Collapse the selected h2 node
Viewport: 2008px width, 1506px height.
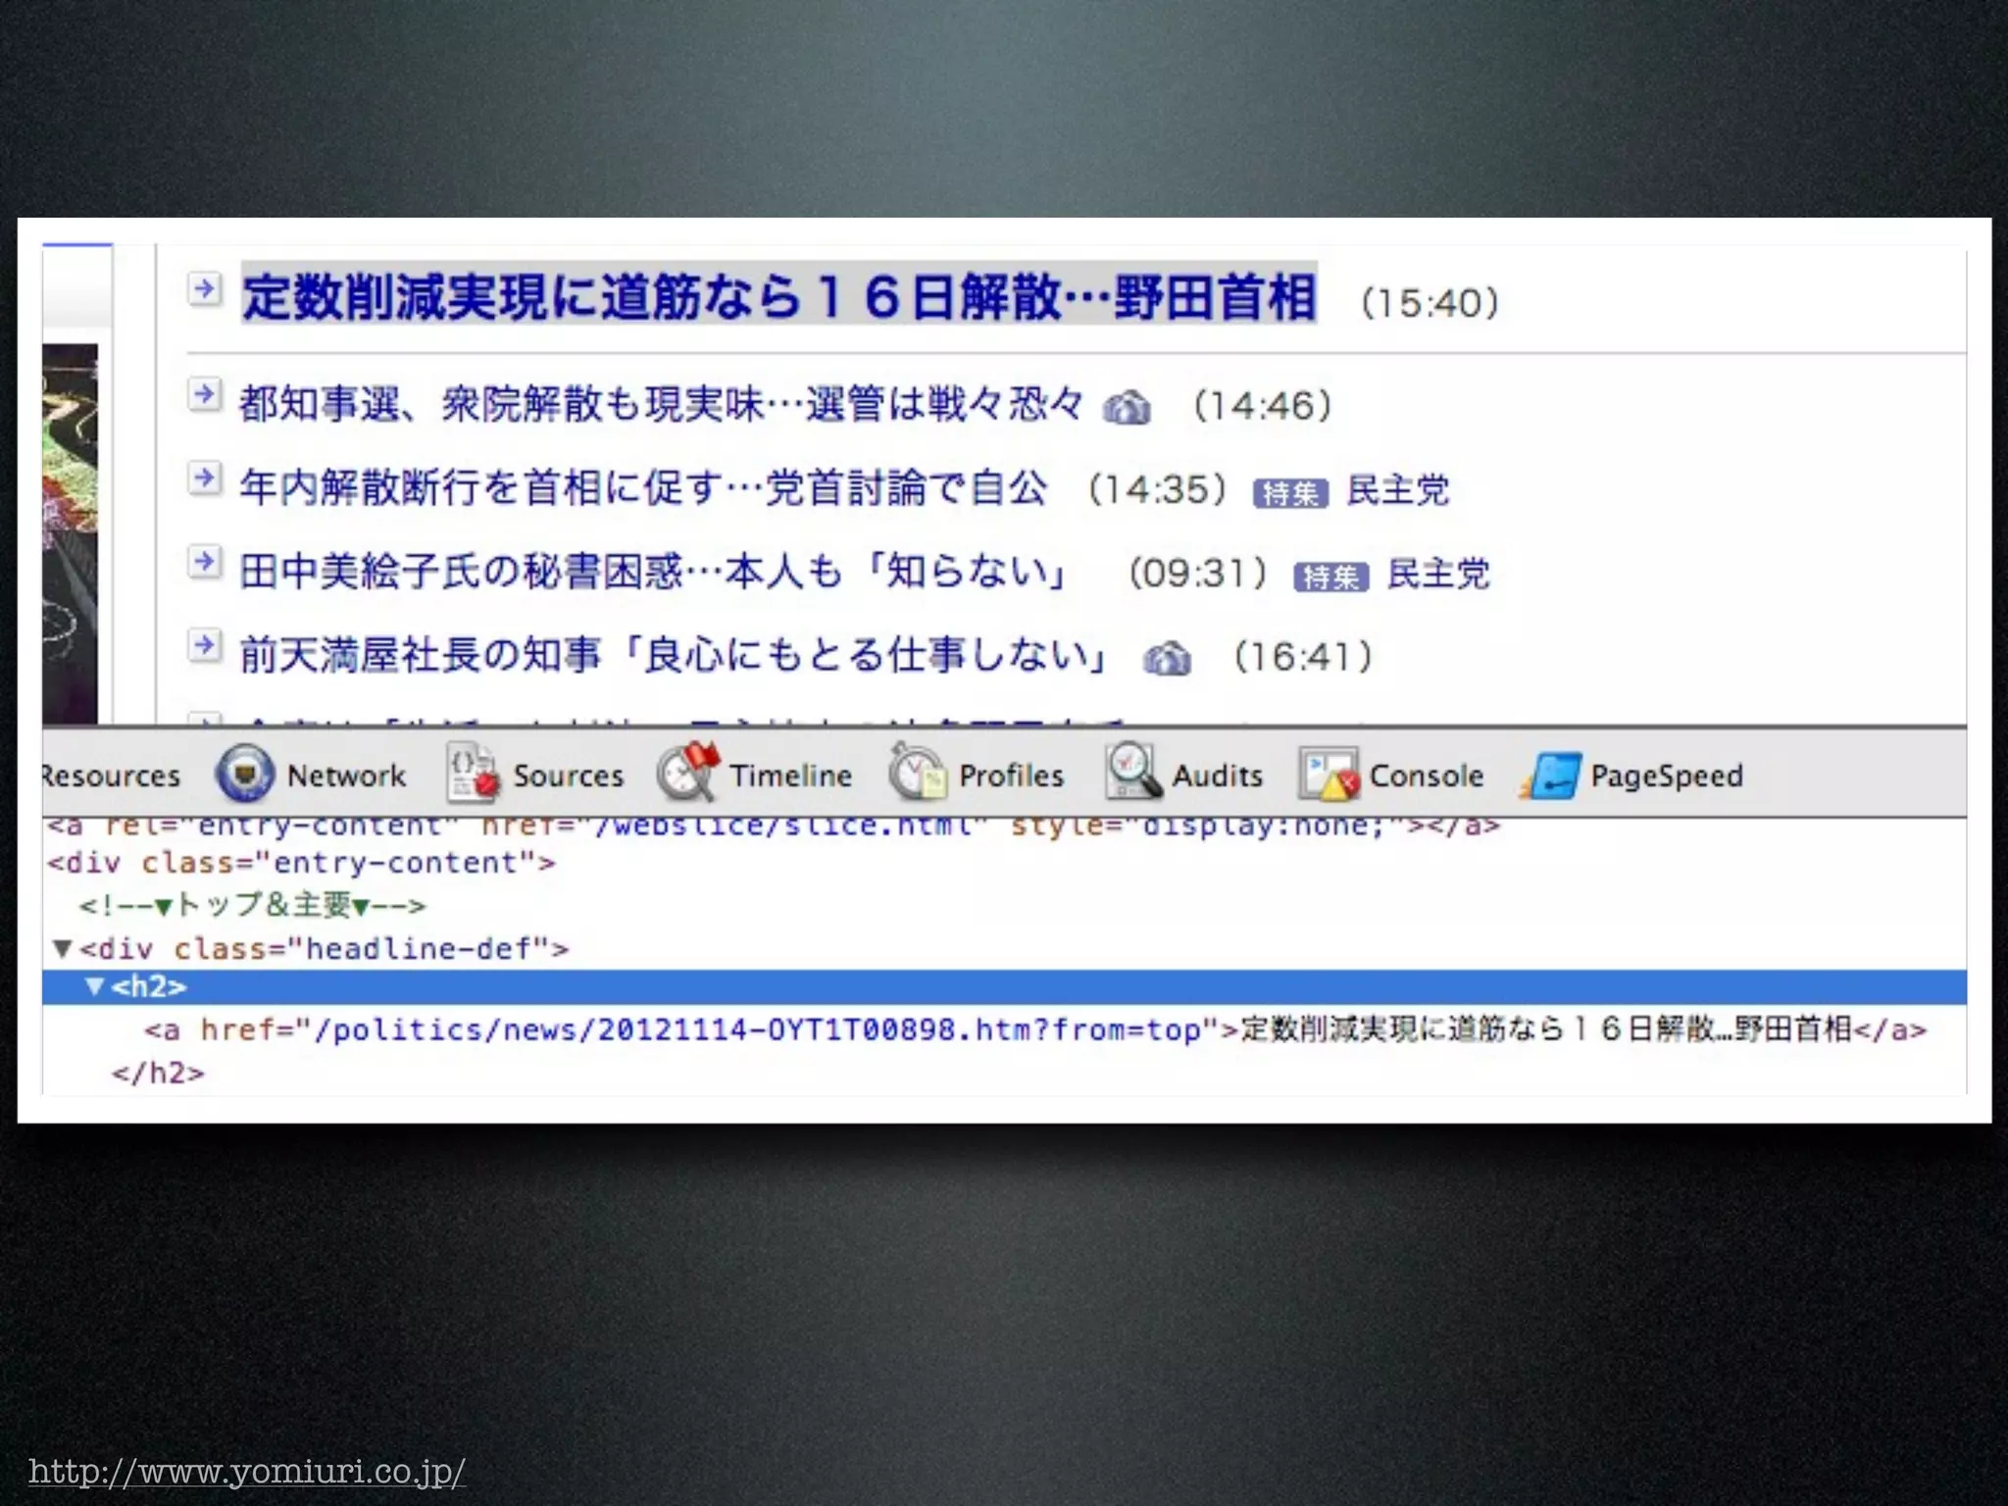pyautogui.click(x=95, y=986)
